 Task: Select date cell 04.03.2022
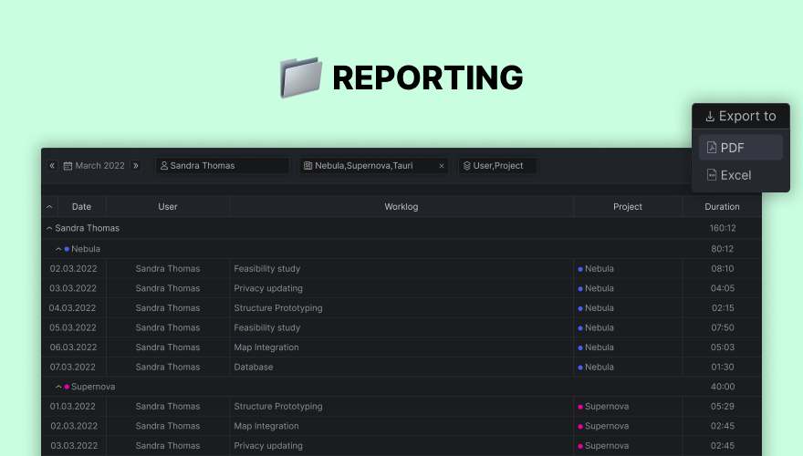point(72,308)
